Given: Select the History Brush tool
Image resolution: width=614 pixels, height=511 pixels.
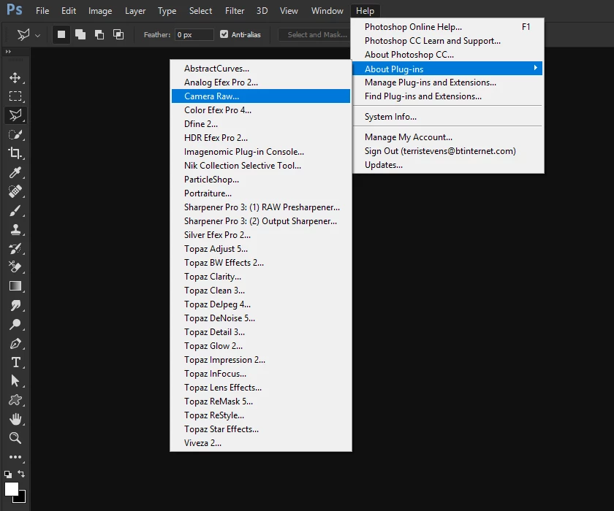Looking at the screenshot, I should coord(15,248).
